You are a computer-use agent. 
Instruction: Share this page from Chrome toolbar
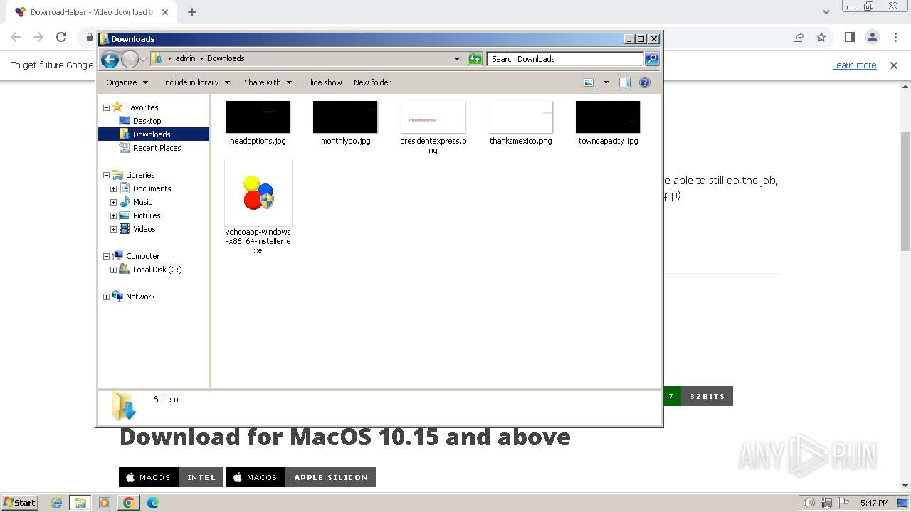pyautogui.click(x=799, y=37)
